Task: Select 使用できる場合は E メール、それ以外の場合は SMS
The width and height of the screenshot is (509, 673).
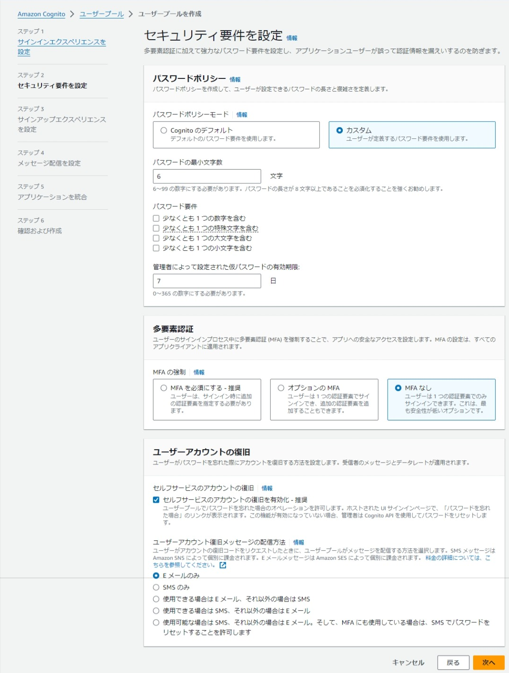Action: [x=156, y=599]
